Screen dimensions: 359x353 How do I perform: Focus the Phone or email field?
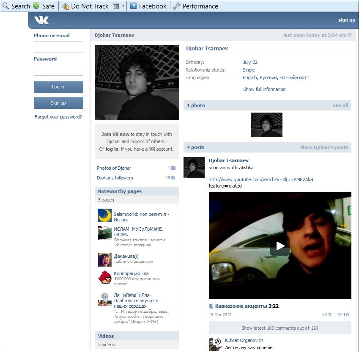pyautogui.click(x=58, y=47)
